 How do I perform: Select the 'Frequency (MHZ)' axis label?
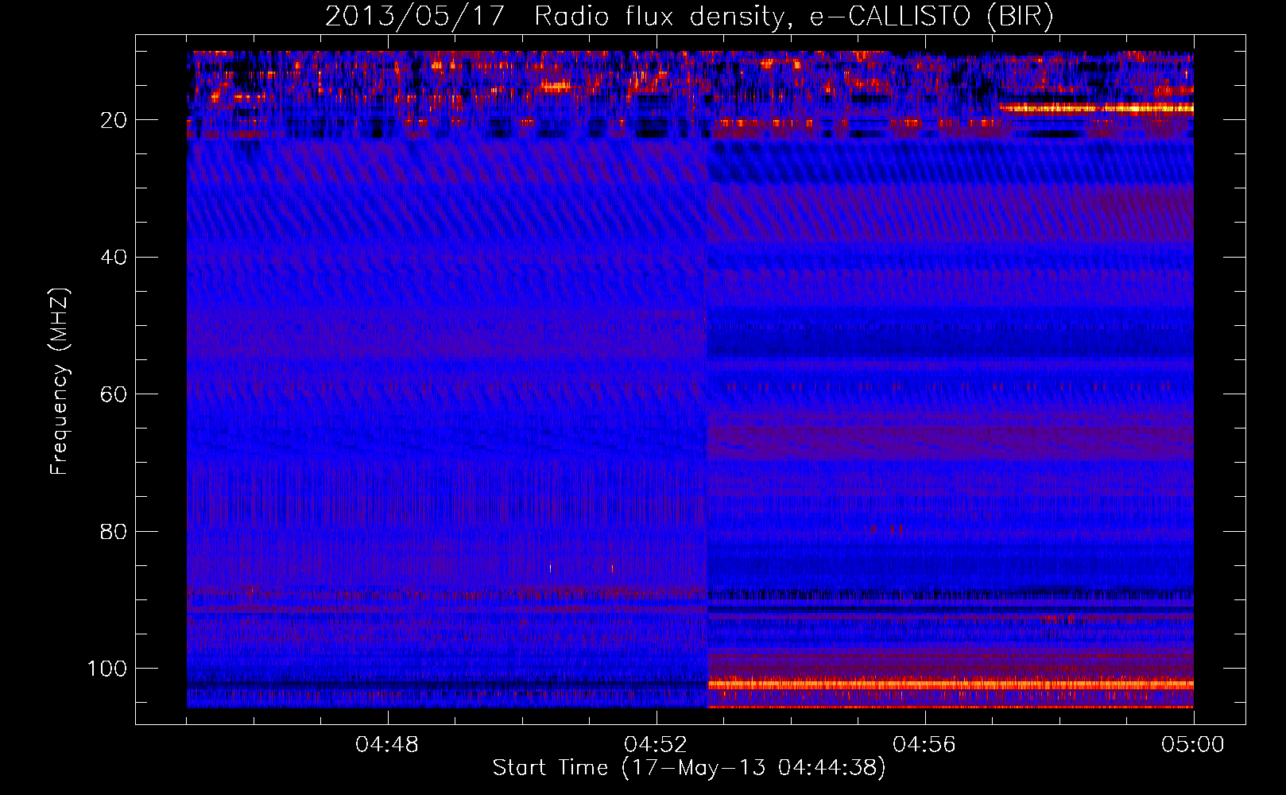[x=60, y=382]
